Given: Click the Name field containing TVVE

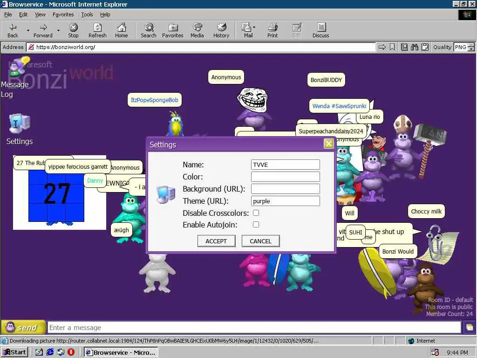Looking at the screenshot, I should click(286, 165).
